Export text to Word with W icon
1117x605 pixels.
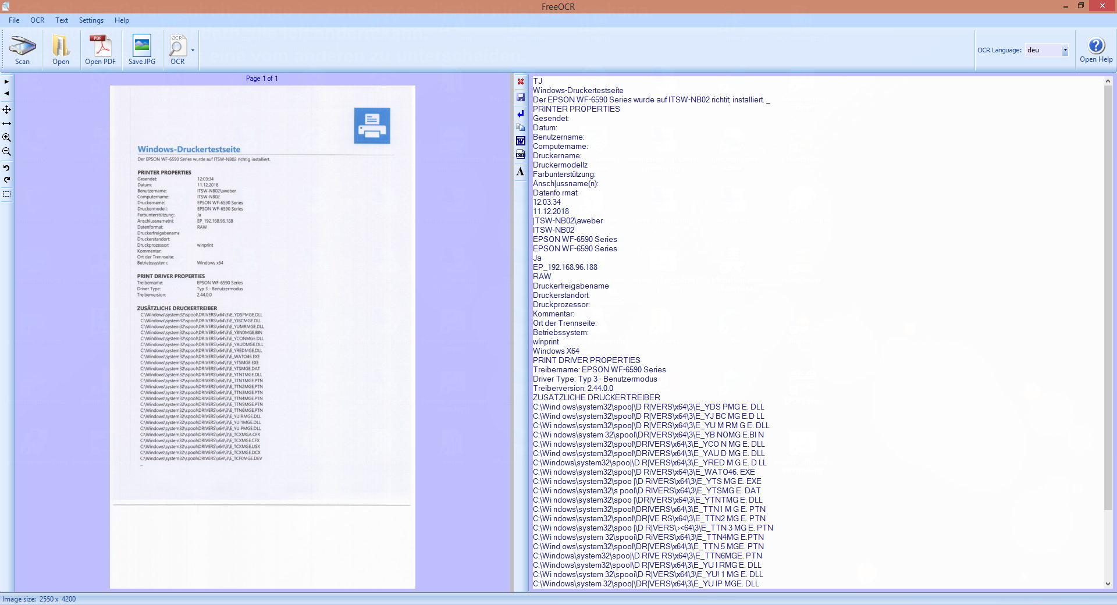coord(521,141)
